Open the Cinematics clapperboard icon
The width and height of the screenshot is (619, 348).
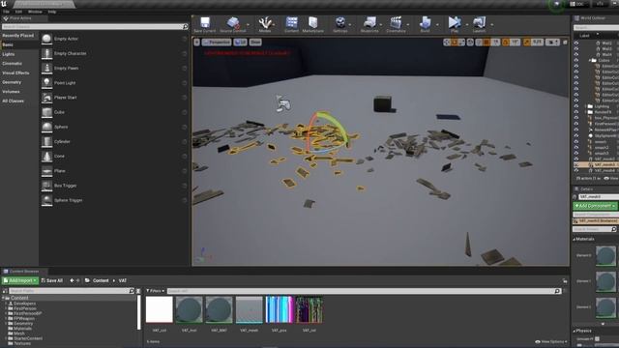point(396,22)
